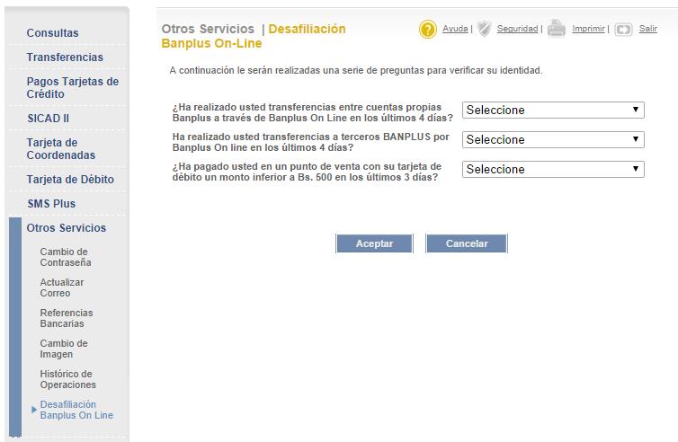Click the Otros Servicios breadcrumb heading
The width and height of the screenshot is (678, 442).
pos(208,29)
